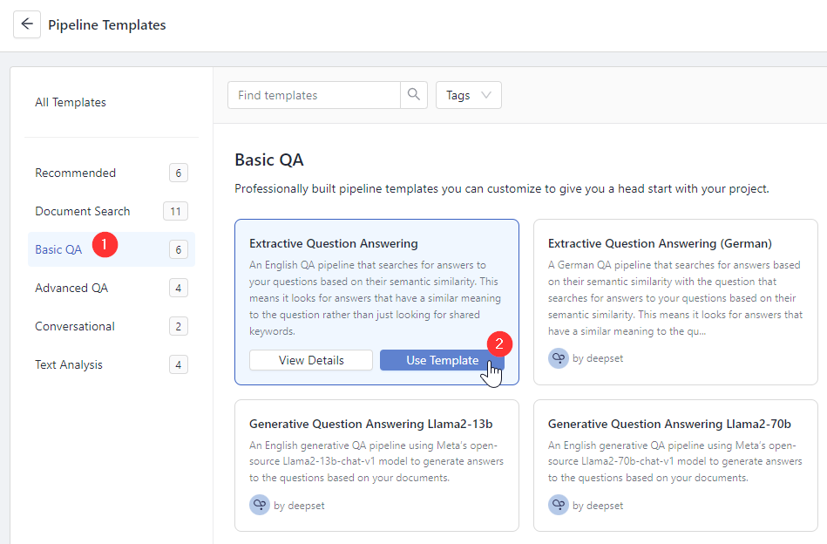This screenshot has width=827, height=544.
Task: Click the deepset avatar on the German QA card
Action: [x=559, y=357]
